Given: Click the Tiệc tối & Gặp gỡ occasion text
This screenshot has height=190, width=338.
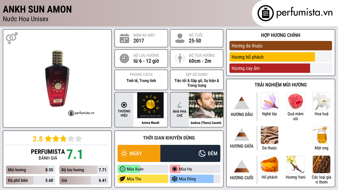Looking at the screenshot, I should [x=197, y=83].
